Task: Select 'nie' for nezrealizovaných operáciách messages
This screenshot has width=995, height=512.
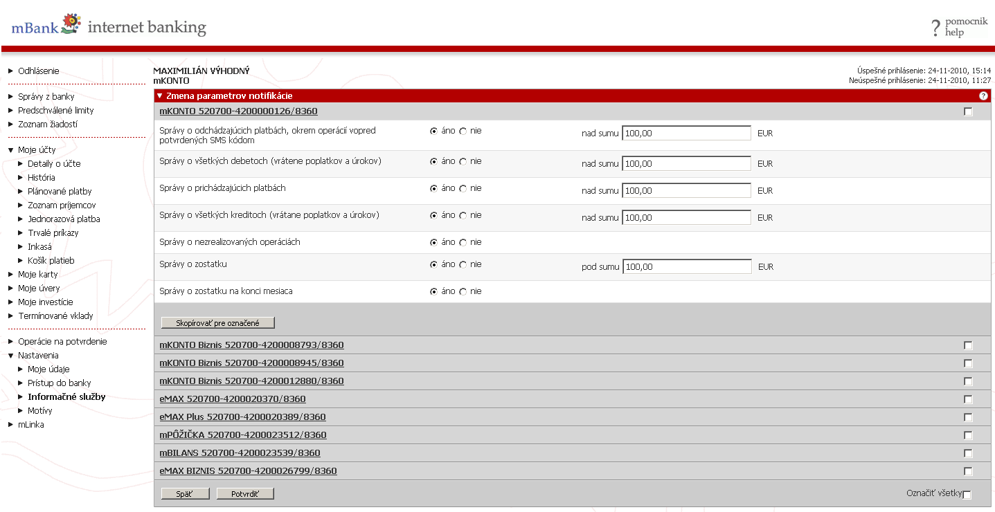Action: [463, 242]
